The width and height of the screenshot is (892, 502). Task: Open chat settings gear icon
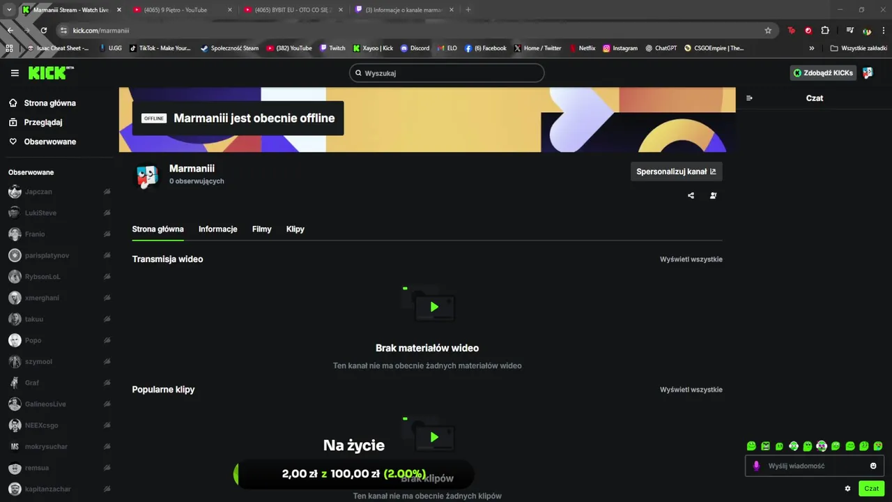847,489
